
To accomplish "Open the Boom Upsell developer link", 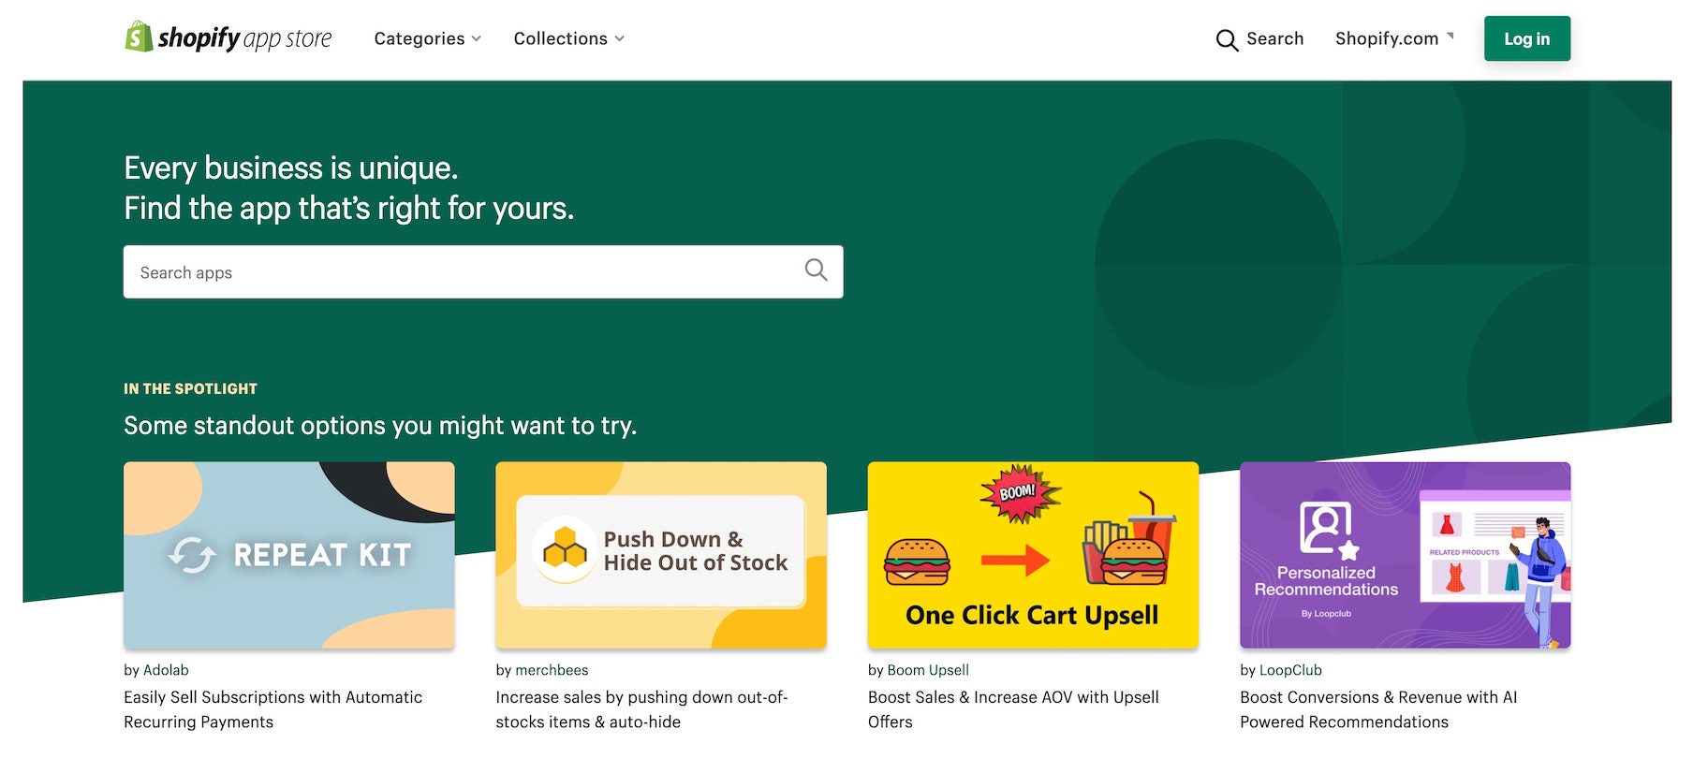I will [927, 670].
